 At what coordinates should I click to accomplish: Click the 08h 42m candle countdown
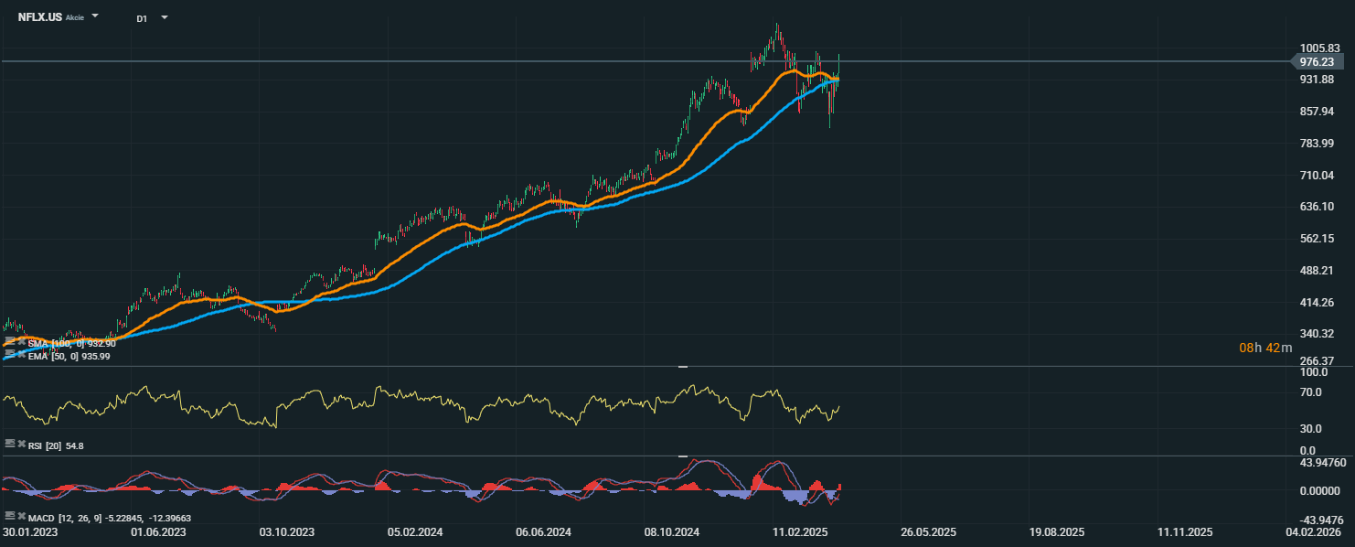coord(1265,348)
